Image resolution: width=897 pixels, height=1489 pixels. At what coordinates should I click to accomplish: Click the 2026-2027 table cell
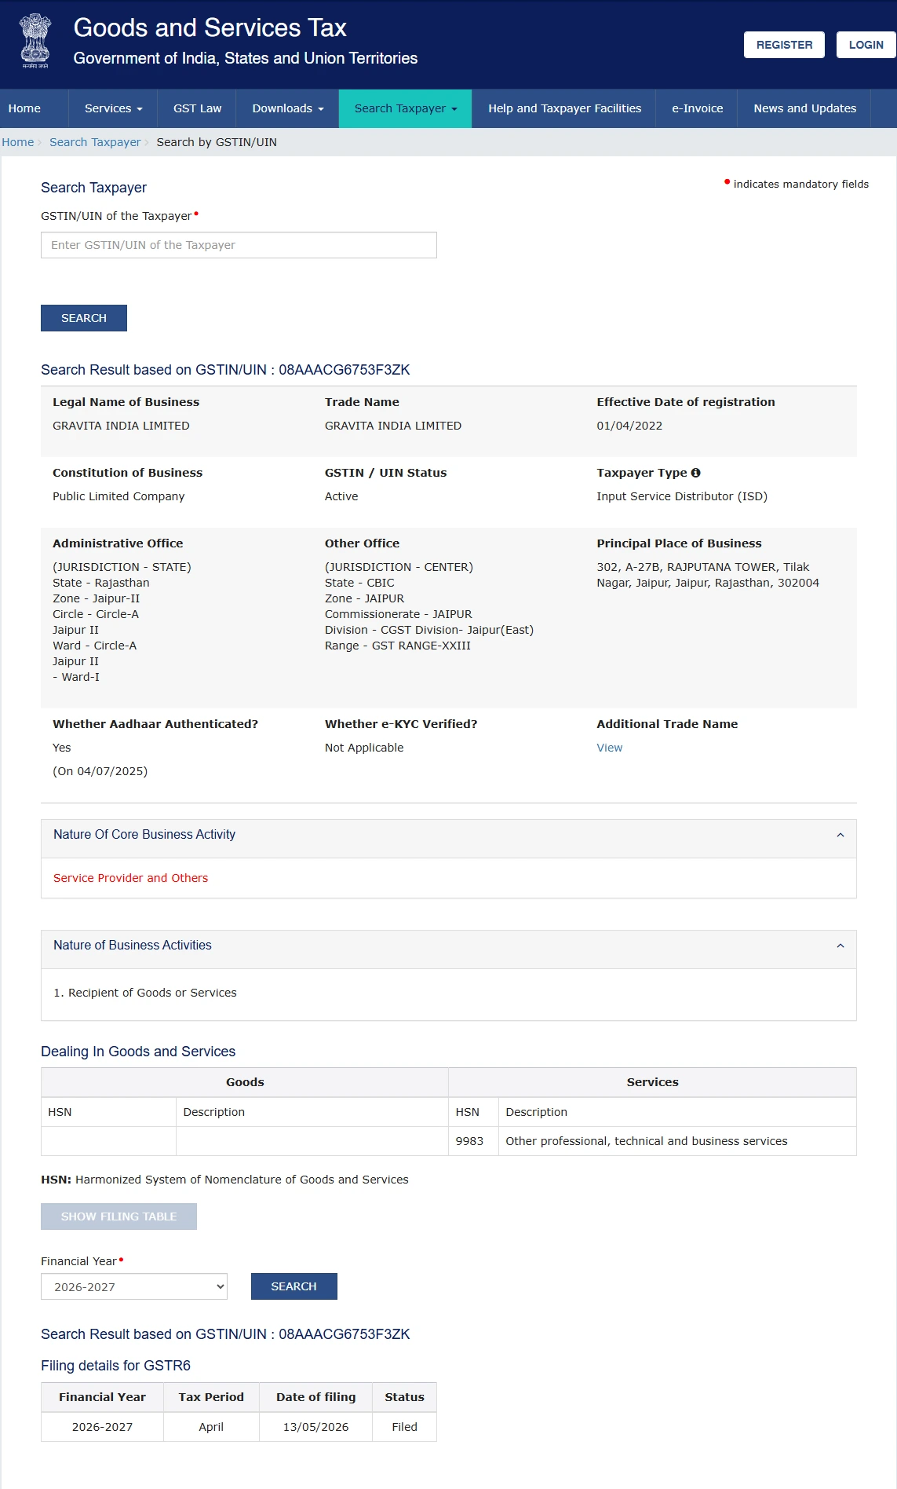click(x=102, y=1427)
